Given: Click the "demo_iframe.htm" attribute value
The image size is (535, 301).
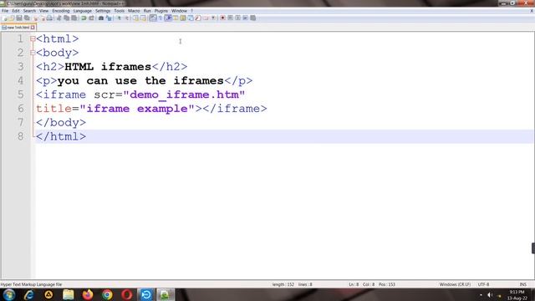Looking at the screenshot, I should point(184,94).
